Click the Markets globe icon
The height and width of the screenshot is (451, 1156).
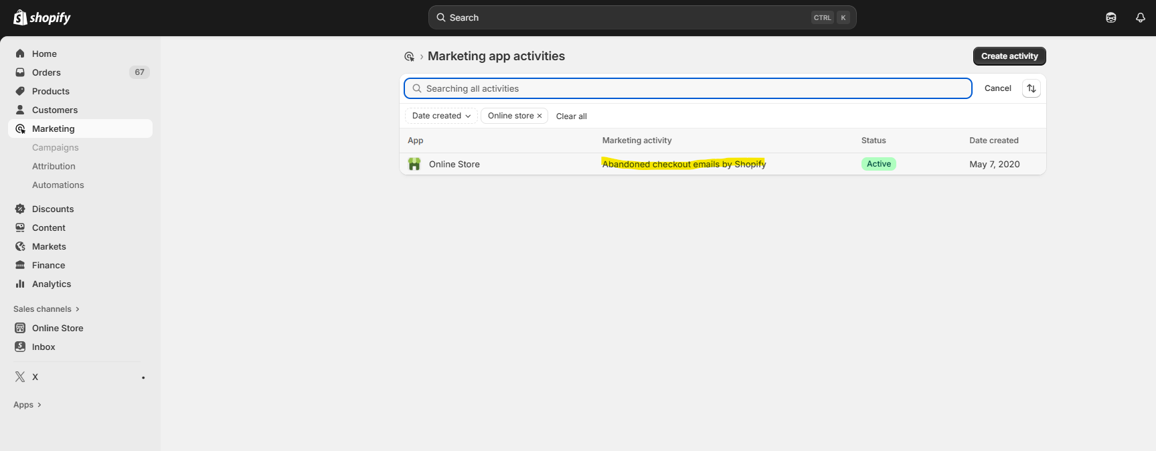click(20, 246)
